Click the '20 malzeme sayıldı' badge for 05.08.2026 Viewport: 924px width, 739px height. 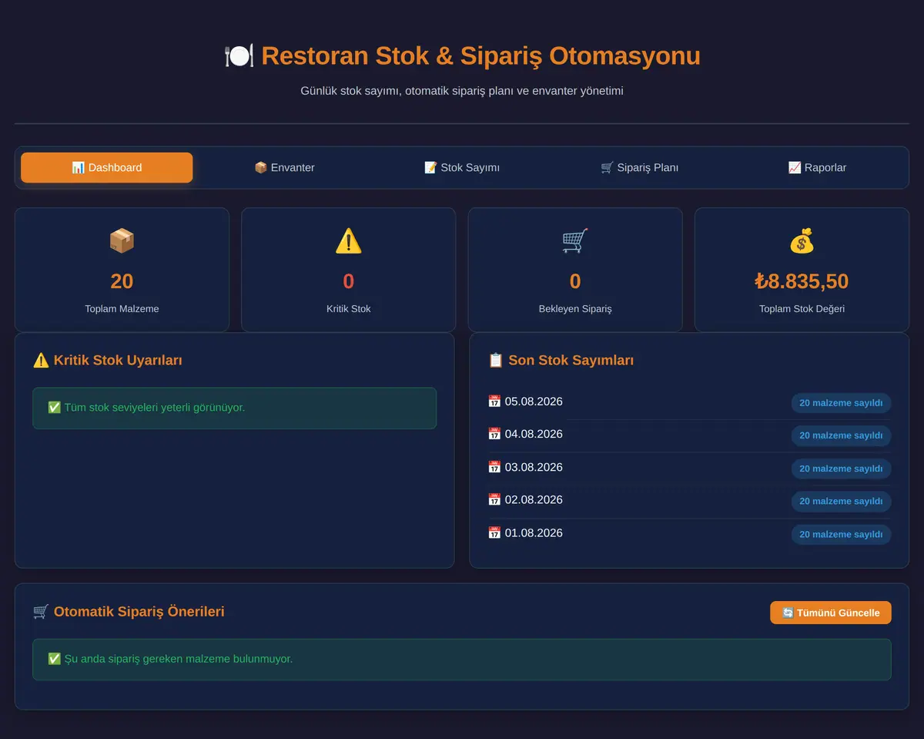point(841,403)
